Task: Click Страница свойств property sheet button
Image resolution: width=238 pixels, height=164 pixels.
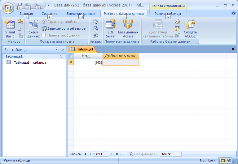Action: click(x=59, y=22)
